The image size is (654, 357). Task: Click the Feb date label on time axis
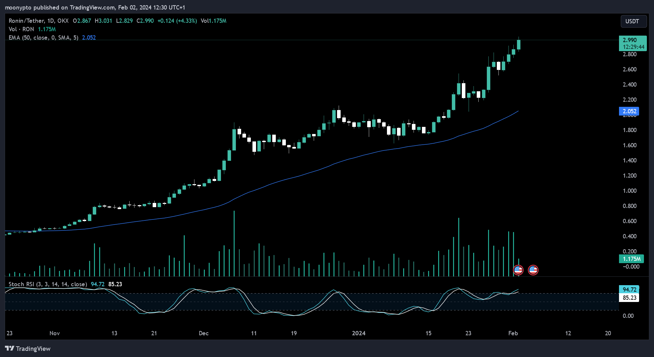513,333
